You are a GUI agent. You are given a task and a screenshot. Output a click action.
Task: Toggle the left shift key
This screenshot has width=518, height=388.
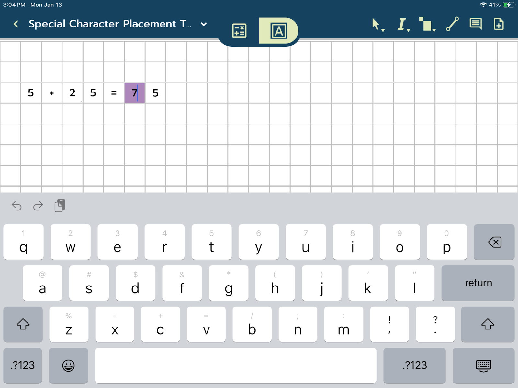pos(23,324)
